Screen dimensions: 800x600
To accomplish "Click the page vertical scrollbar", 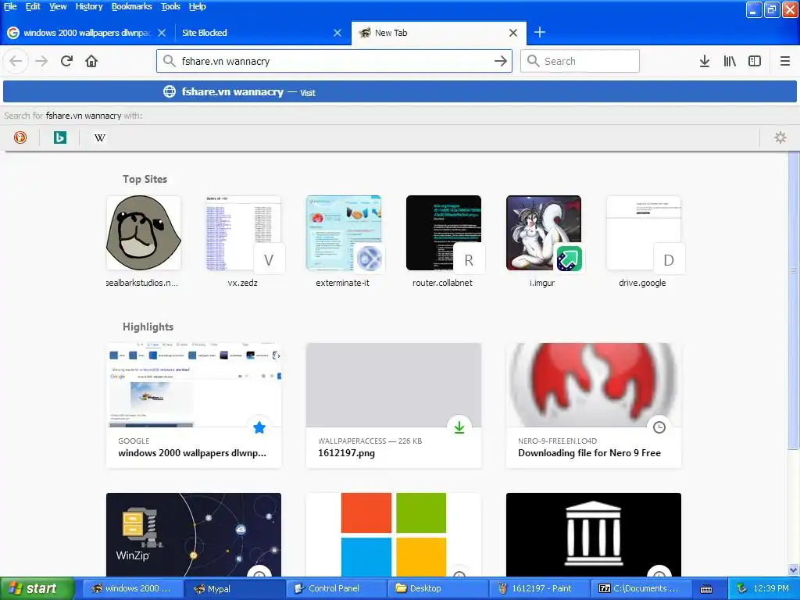I will (x=794, y=301).
